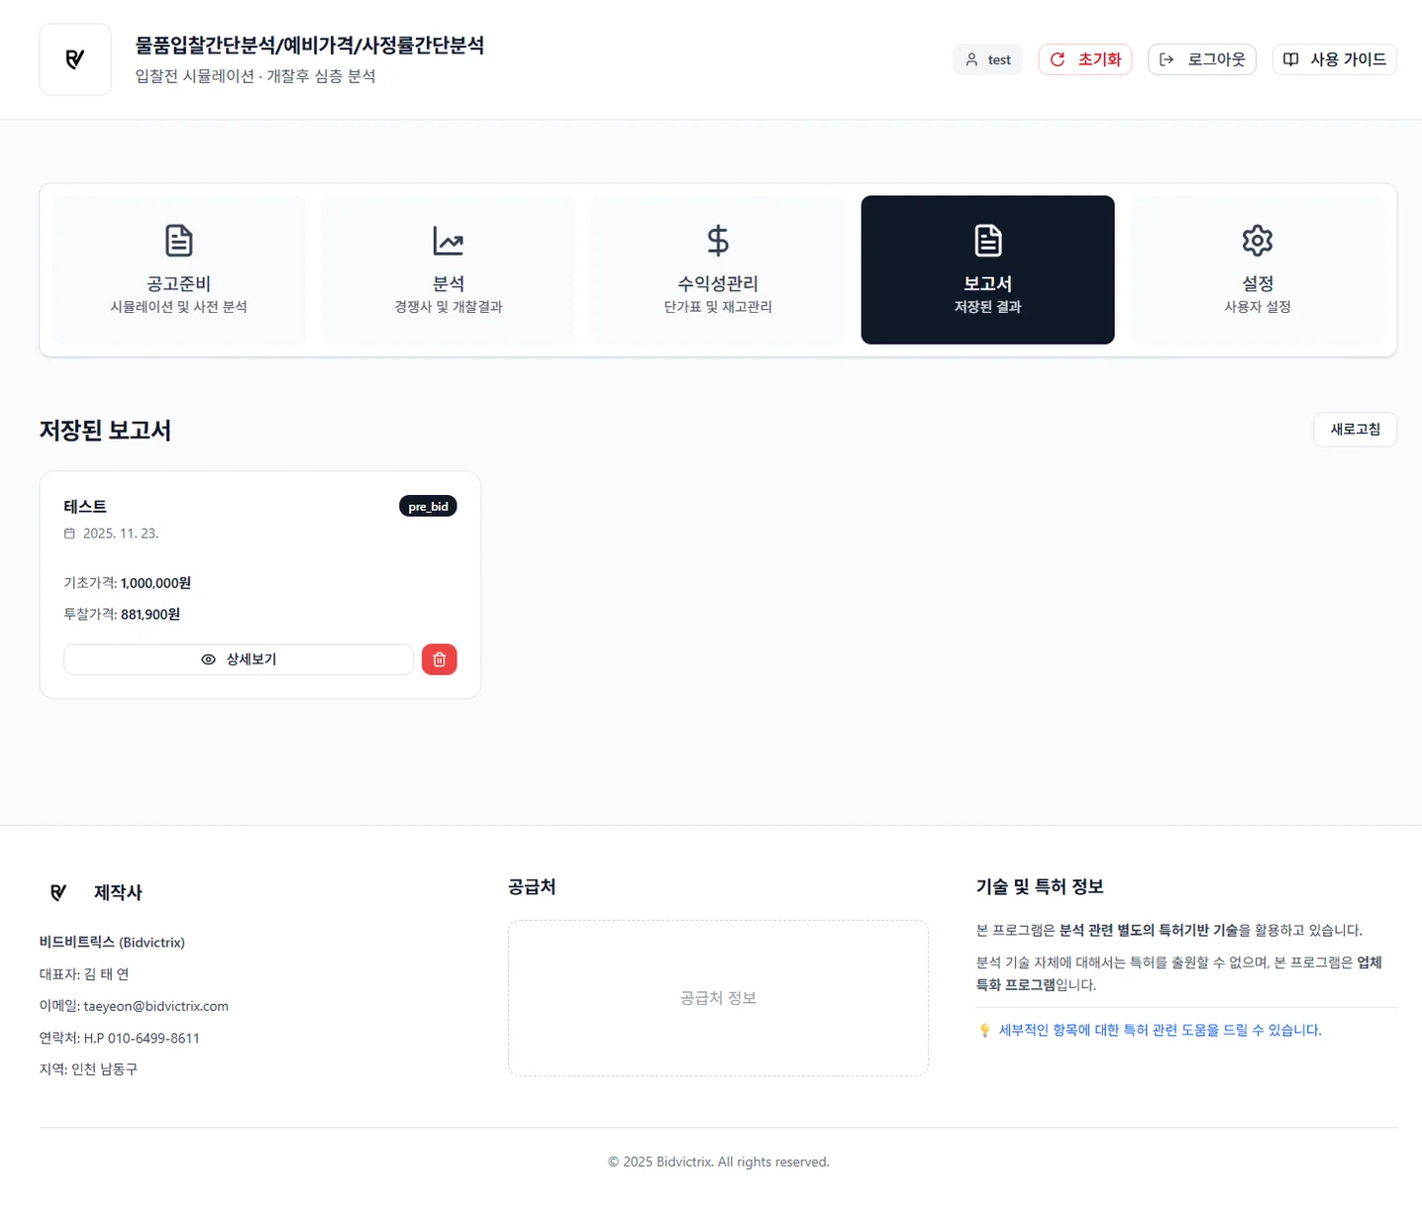Viewport: 1422px width, 1218px height.
Task: Click the logout arrow icon
Action: [1168, 59]
